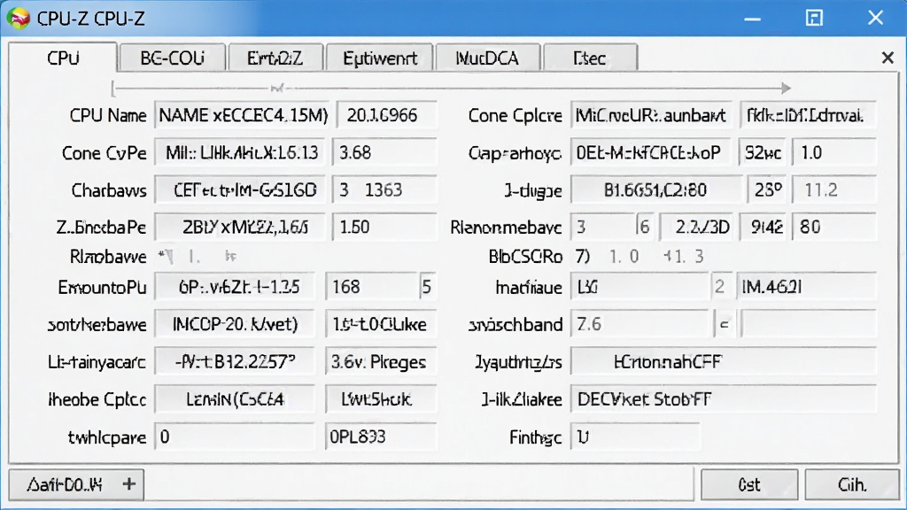
Task: Click the CPU-Z app icon in title bar
Action: (x=18, y=19)
